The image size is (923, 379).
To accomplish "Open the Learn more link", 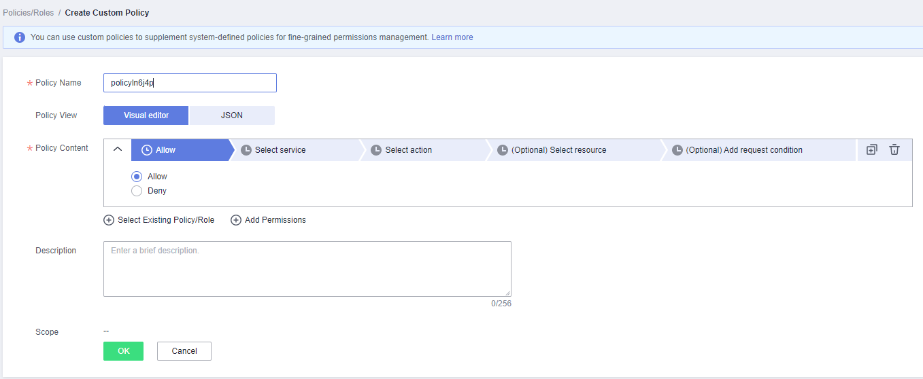I will (x=452, y=37).
